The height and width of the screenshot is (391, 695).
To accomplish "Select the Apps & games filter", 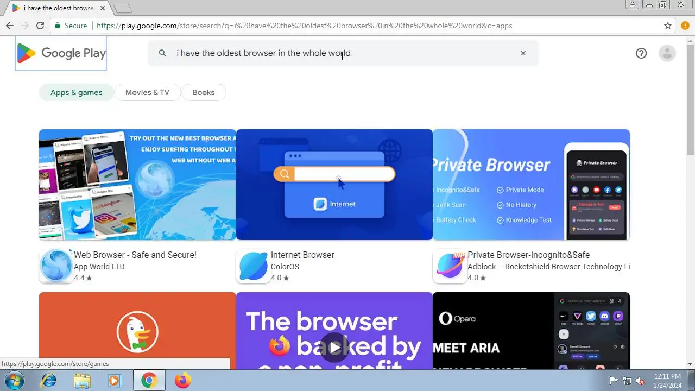I will tap(76, 92).
